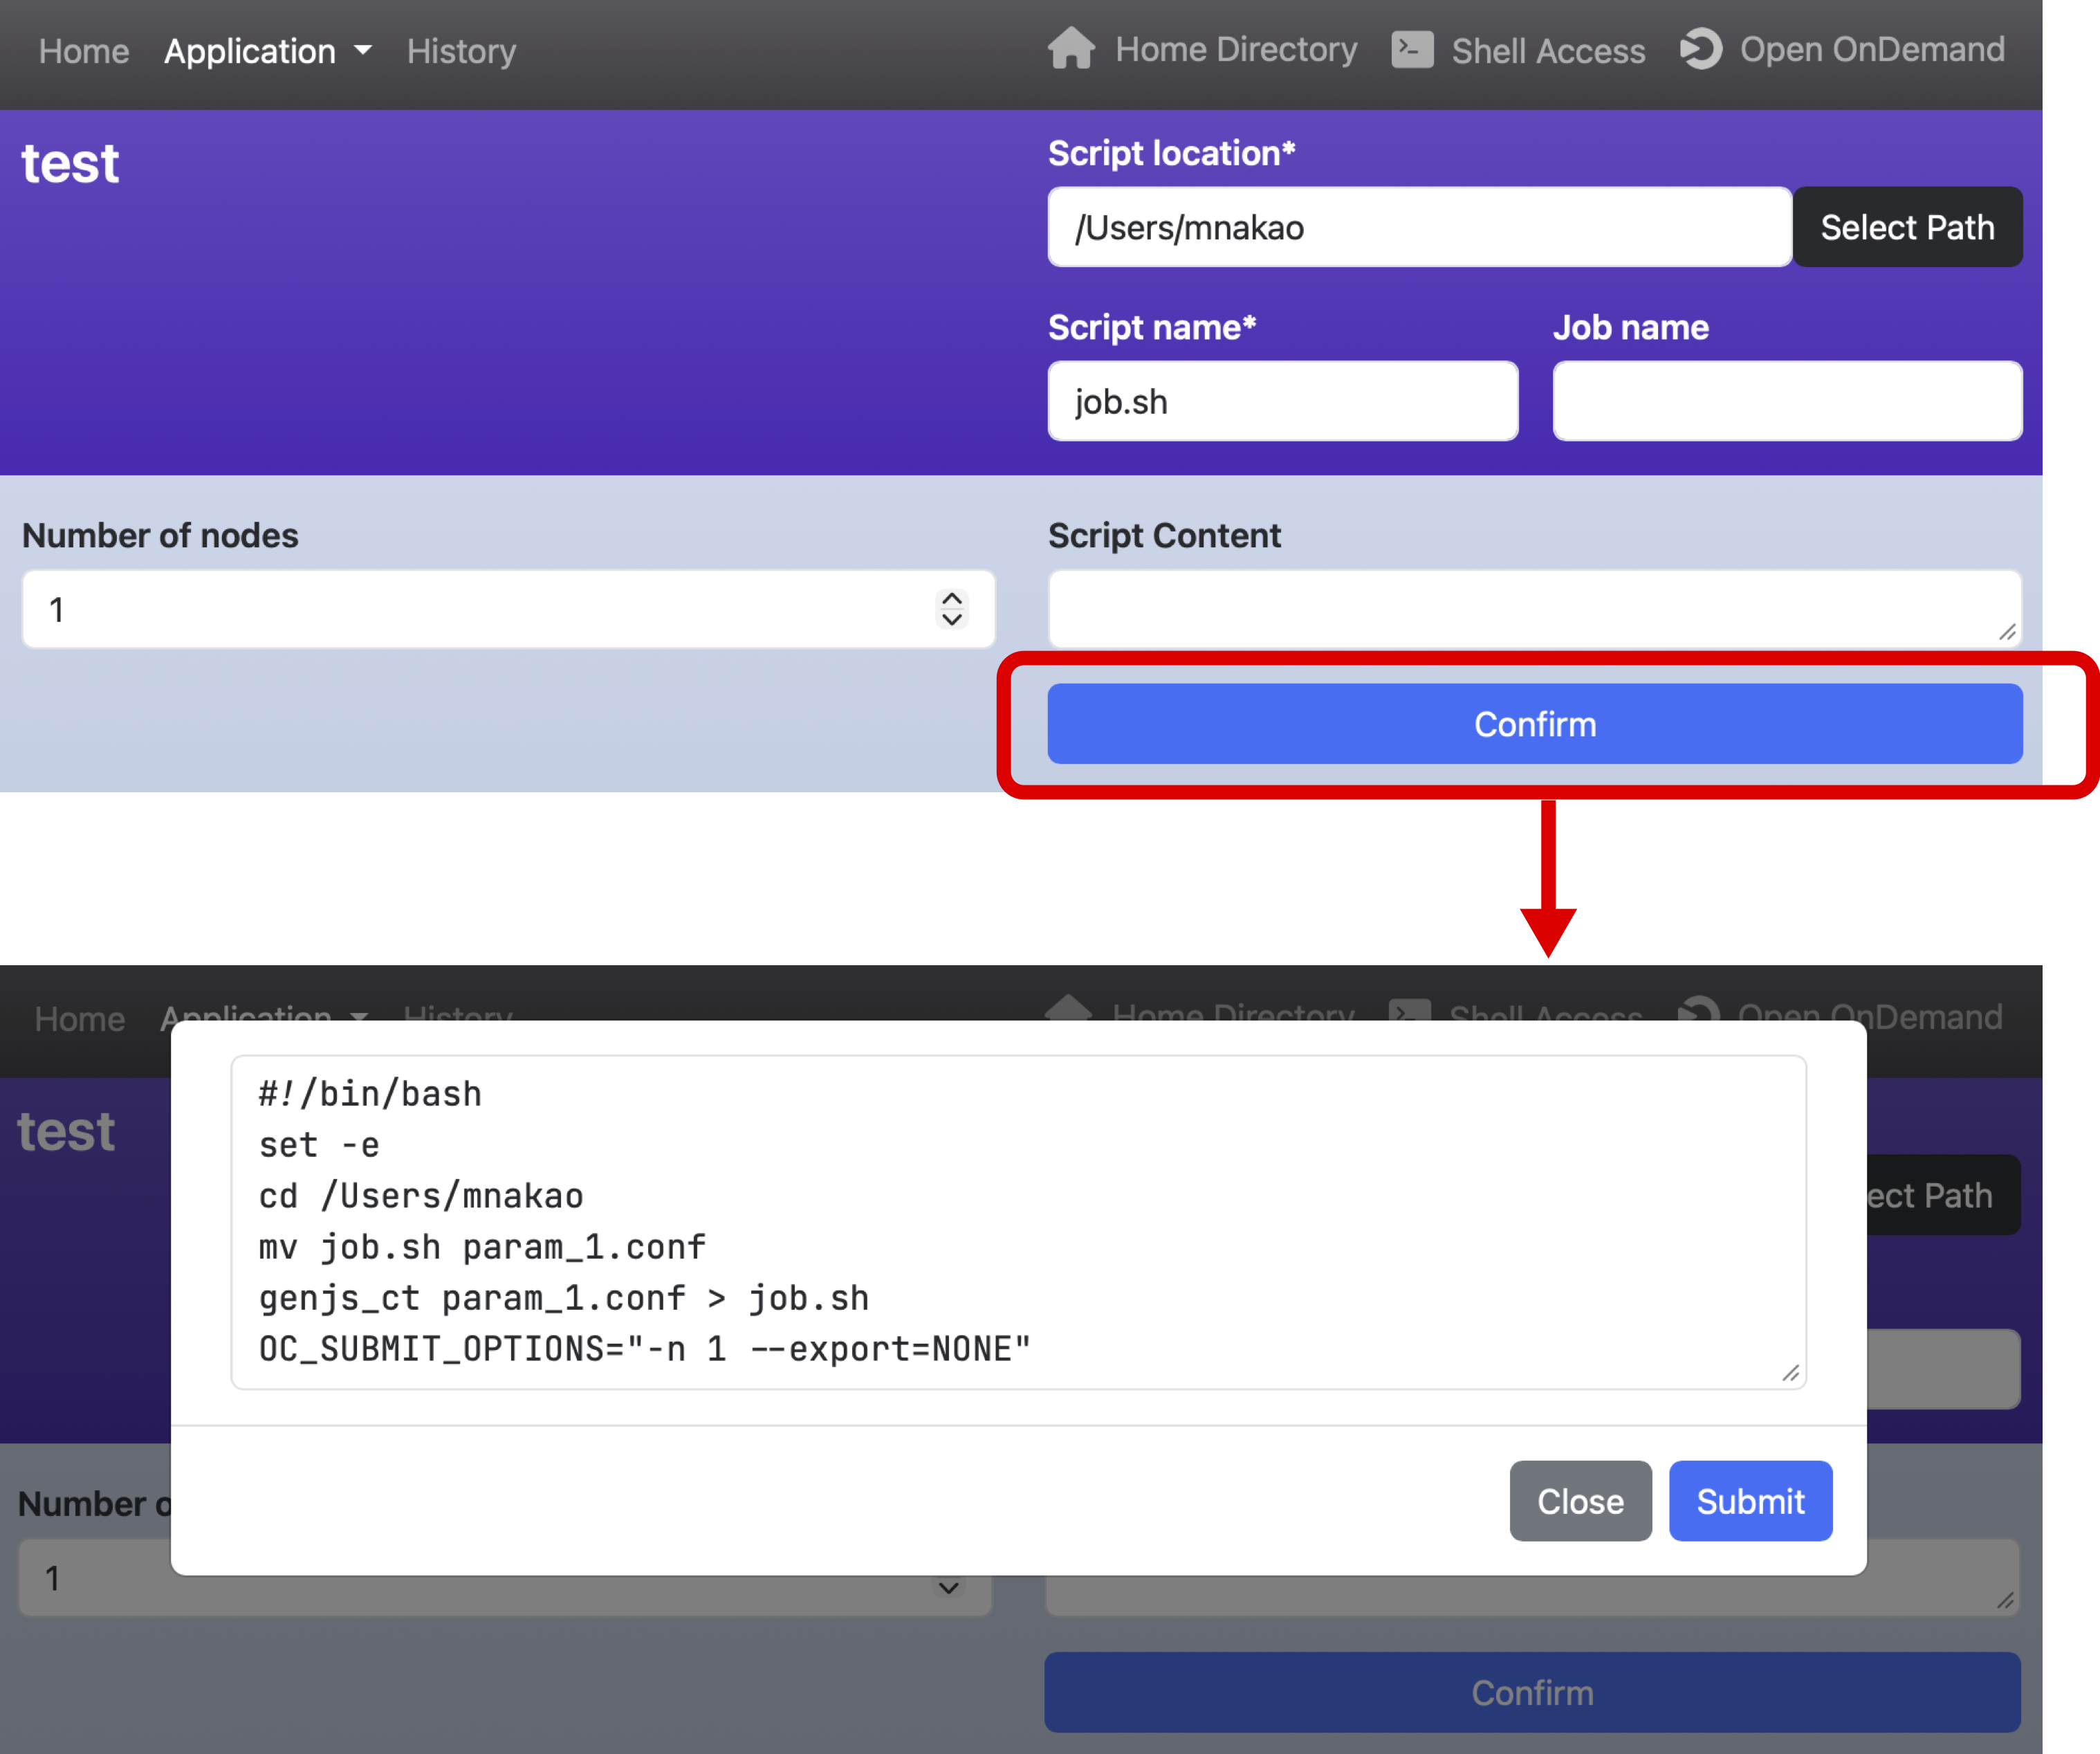
Task: Click into the Script name field
Action: pos(1282,401)
